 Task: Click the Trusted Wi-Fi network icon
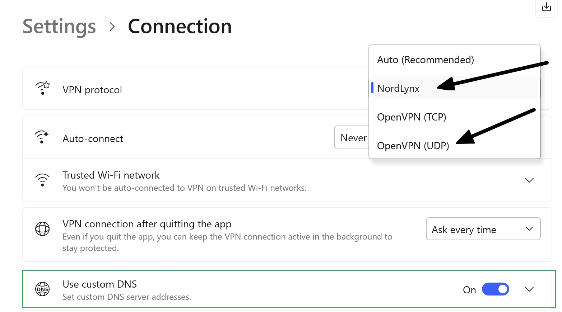pos(42,180)
